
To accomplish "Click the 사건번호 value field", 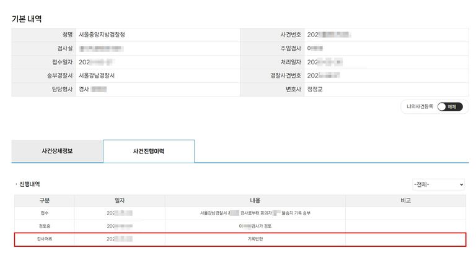I will [328, 35].
